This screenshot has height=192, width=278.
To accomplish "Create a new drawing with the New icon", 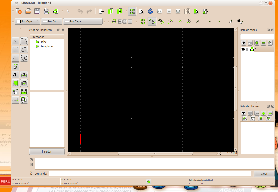I will [x=19, y=11].
